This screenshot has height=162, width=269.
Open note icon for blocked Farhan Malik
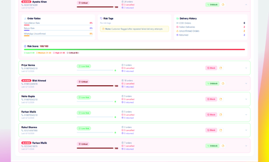pos(223,146)
